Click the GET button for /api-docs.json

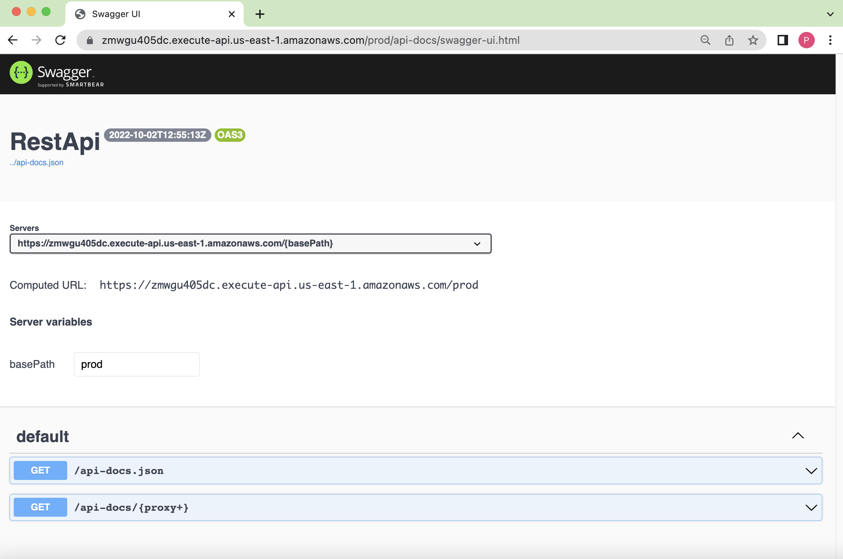coord(40,471)
